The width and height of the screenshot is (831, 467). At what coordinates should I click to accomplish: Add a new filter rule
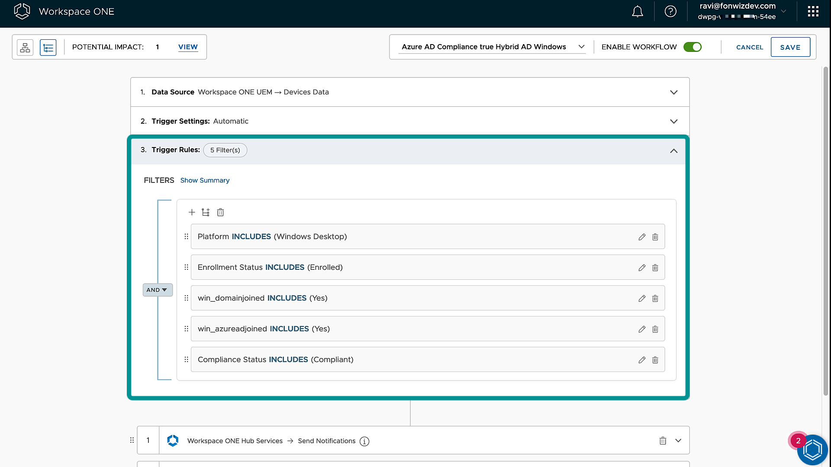[192, 212]
